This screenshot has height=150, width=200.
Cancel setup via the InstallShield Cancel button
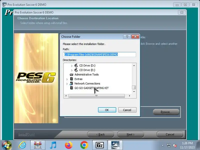click(x=170, y=134)
